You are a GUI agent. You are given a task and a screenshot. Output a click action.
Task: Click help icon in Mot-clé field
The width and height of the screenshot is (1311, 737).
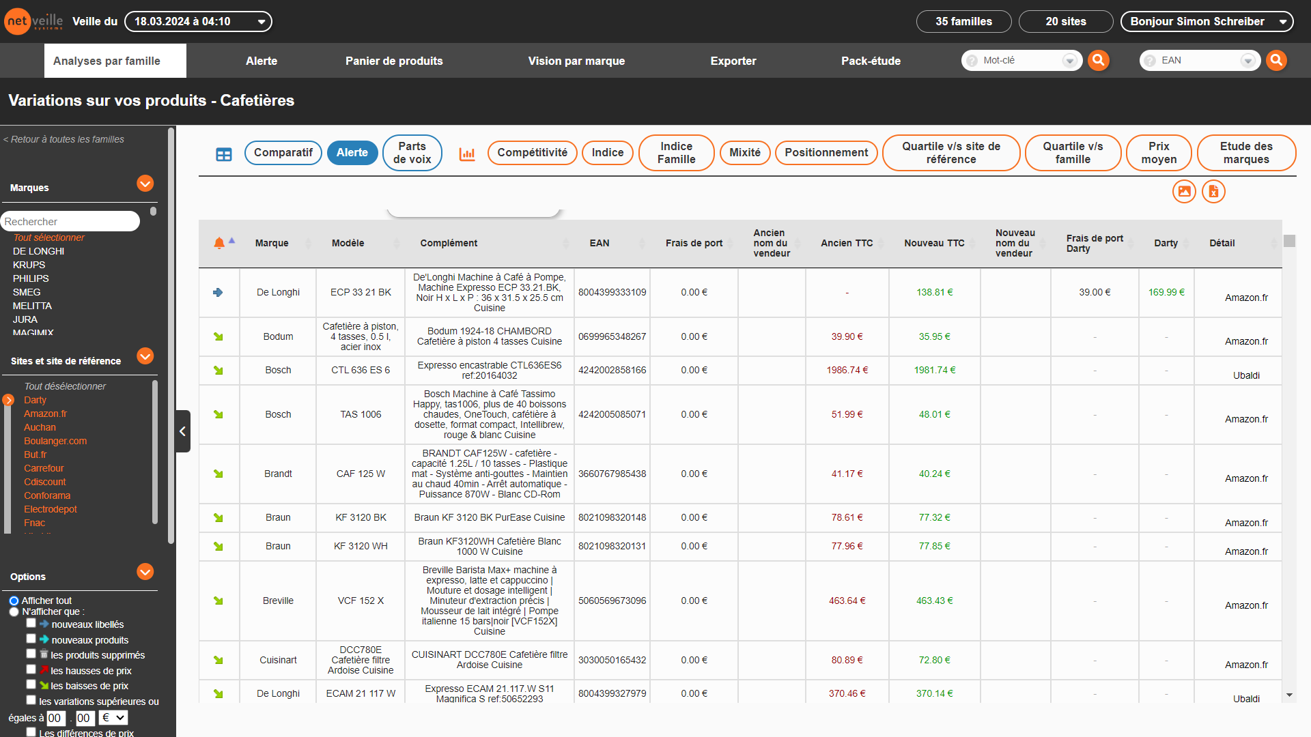pyautogui.click(x=972, y=61)
